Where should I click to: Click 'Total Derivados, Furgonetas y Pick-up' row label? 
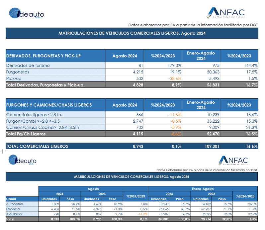click(44, 85)
